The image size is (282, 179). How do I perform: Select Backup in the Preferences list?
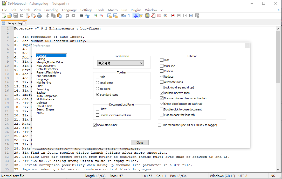click(41, 93)
